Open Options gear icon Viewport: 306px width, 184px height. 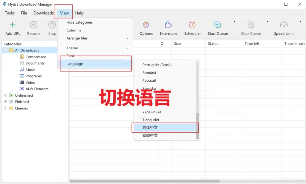click(146, 25)
